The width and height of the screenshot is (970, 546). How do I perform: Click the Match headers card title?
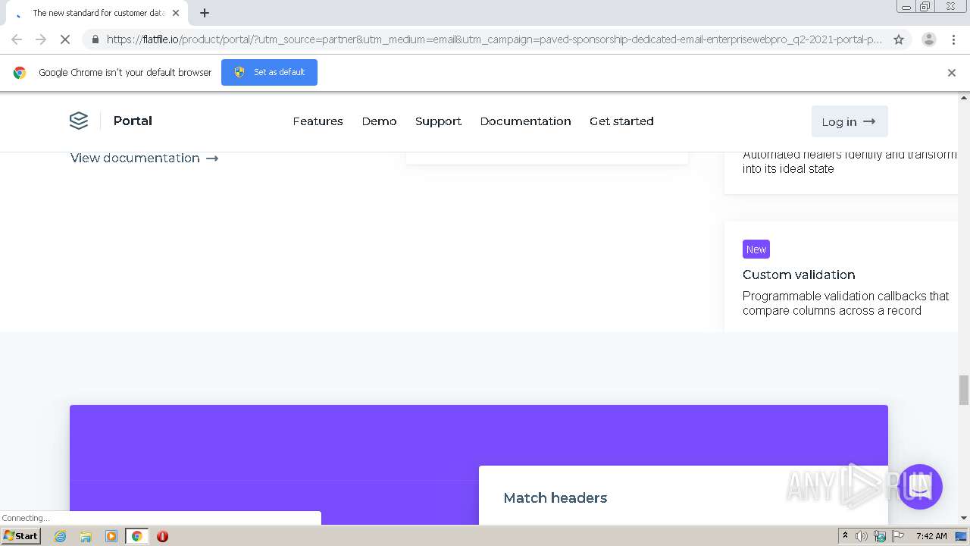(555, 498)
